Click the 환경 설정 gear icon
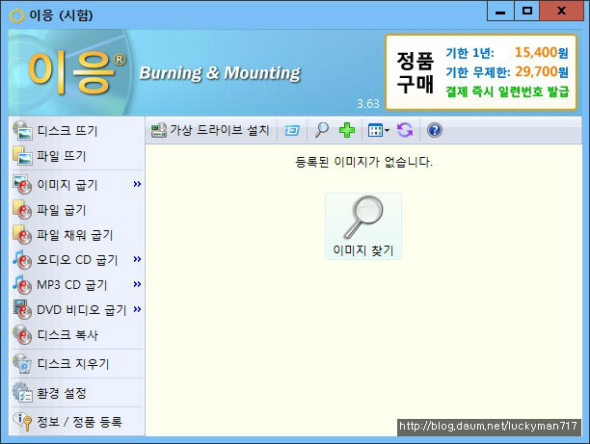The height and width of the screenshot is (444, 590). 22,393
